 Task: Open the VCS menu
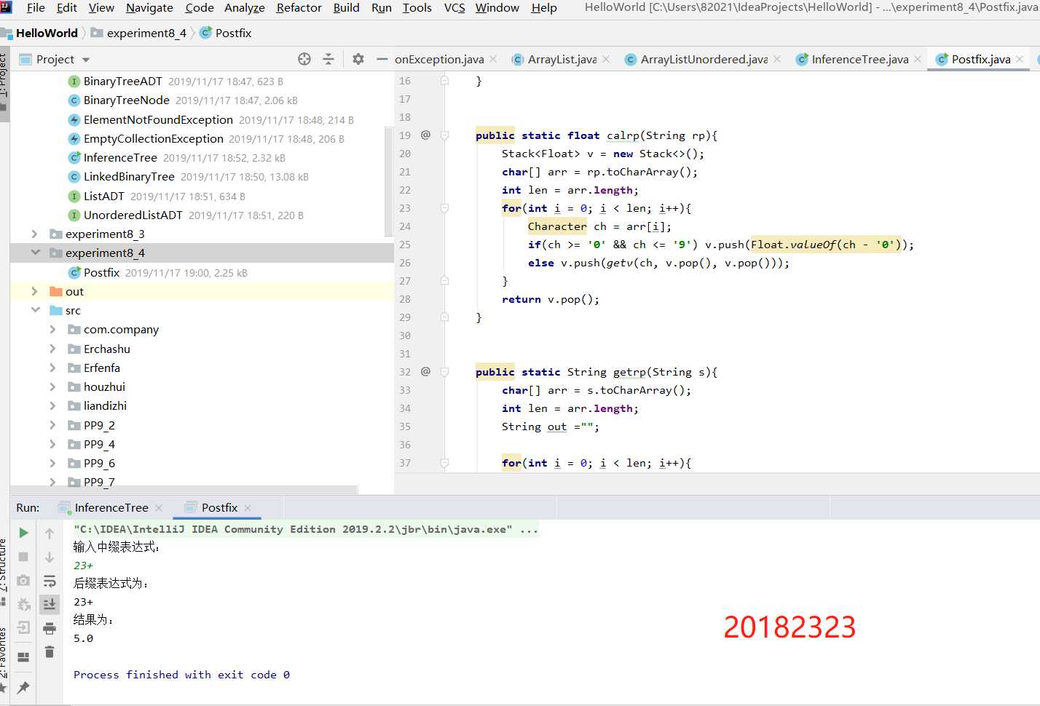pyautogui.click(x=454, y=8)
